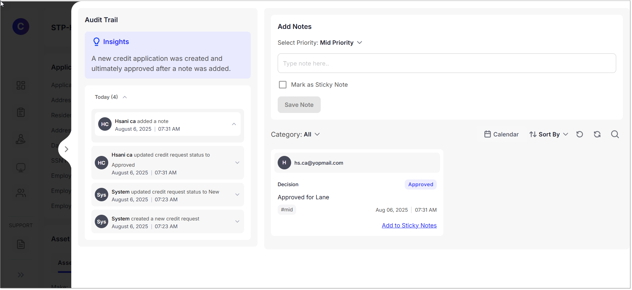Collapse the panel using the side arrow
Screen dimensions: 632x290
[66, 149]
